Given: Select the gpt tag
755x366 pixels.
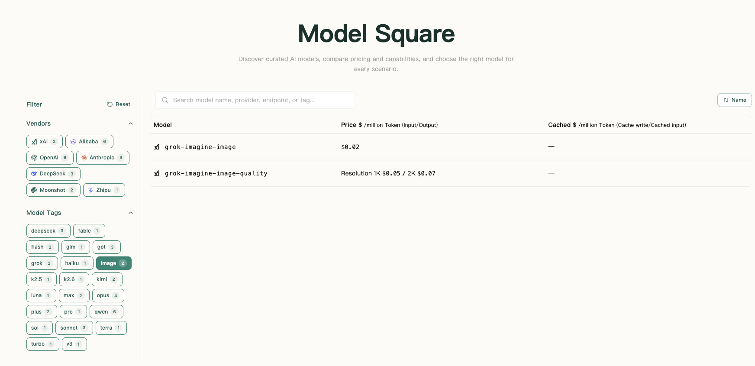Looking at the screenshot, I should [x=106, y=247].
